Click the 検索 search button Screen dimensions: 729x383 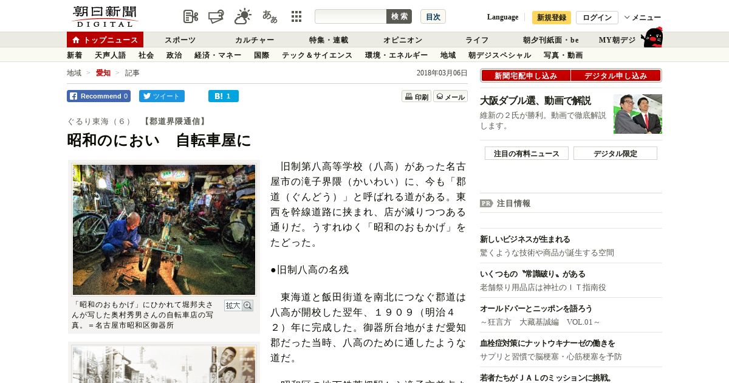pos(399,16)
